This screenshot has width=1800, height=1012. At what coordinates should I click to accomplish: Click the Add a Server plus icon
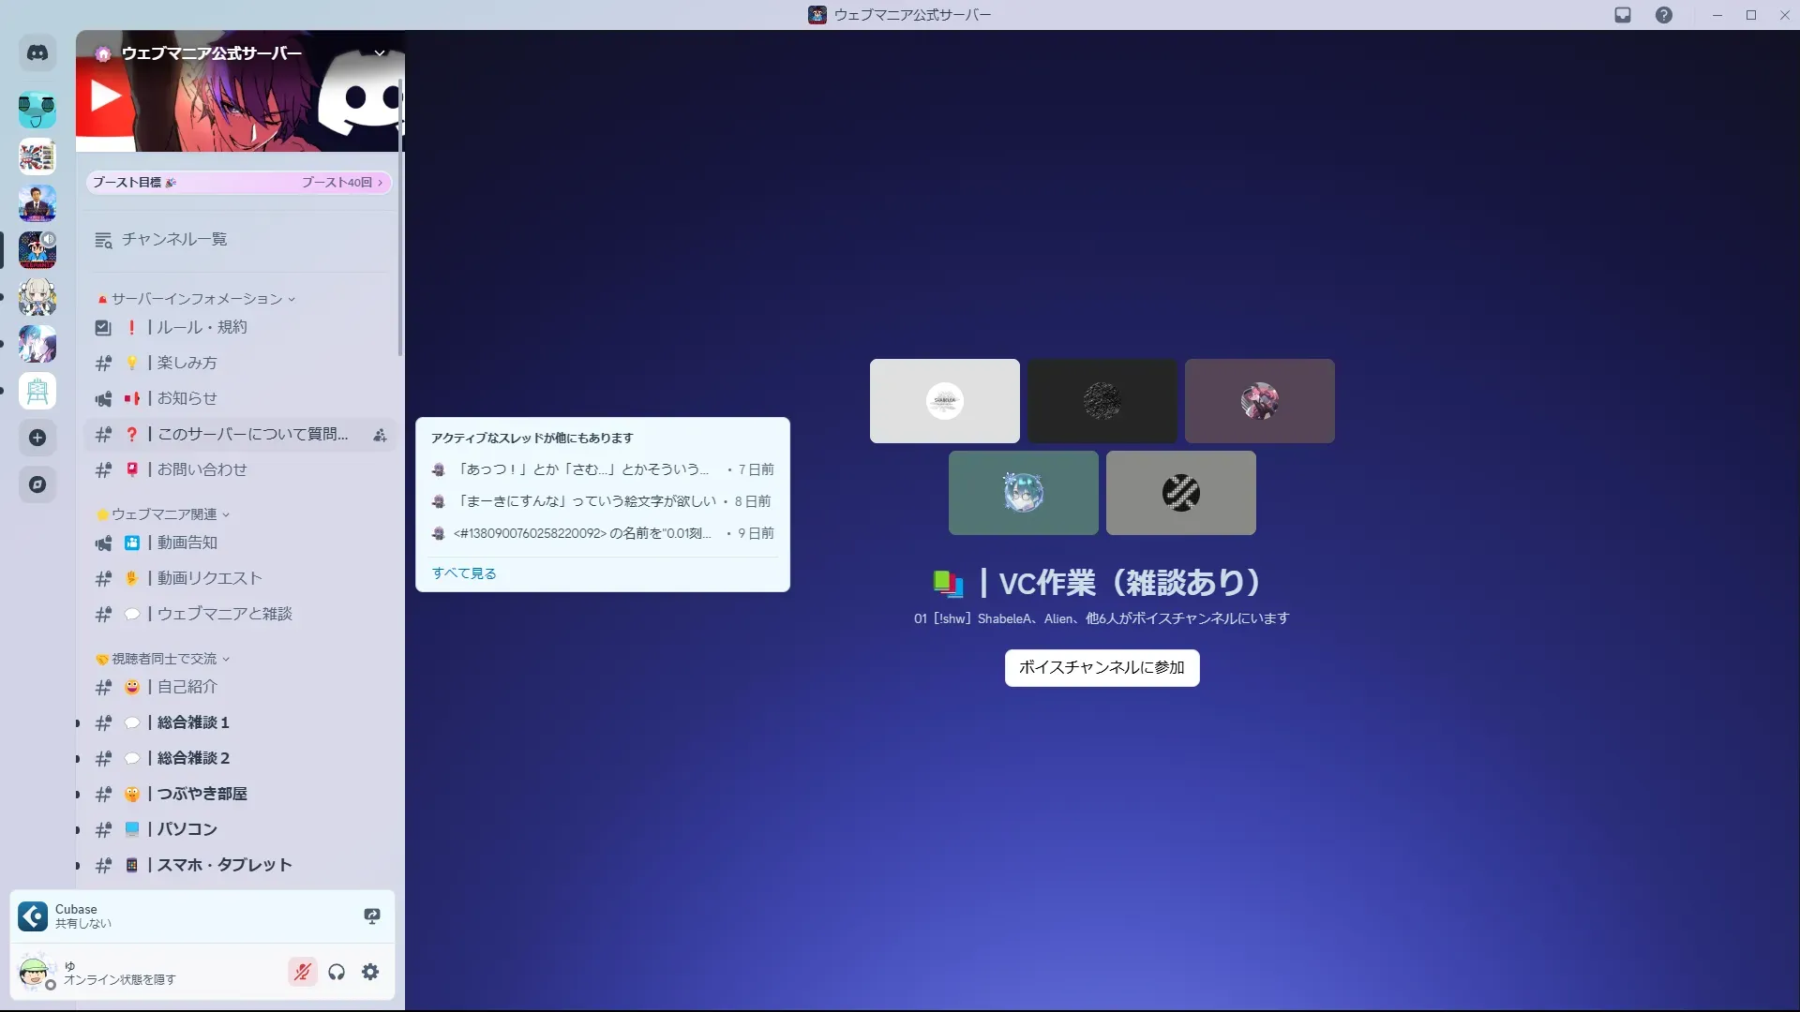(x=37, y=438)
